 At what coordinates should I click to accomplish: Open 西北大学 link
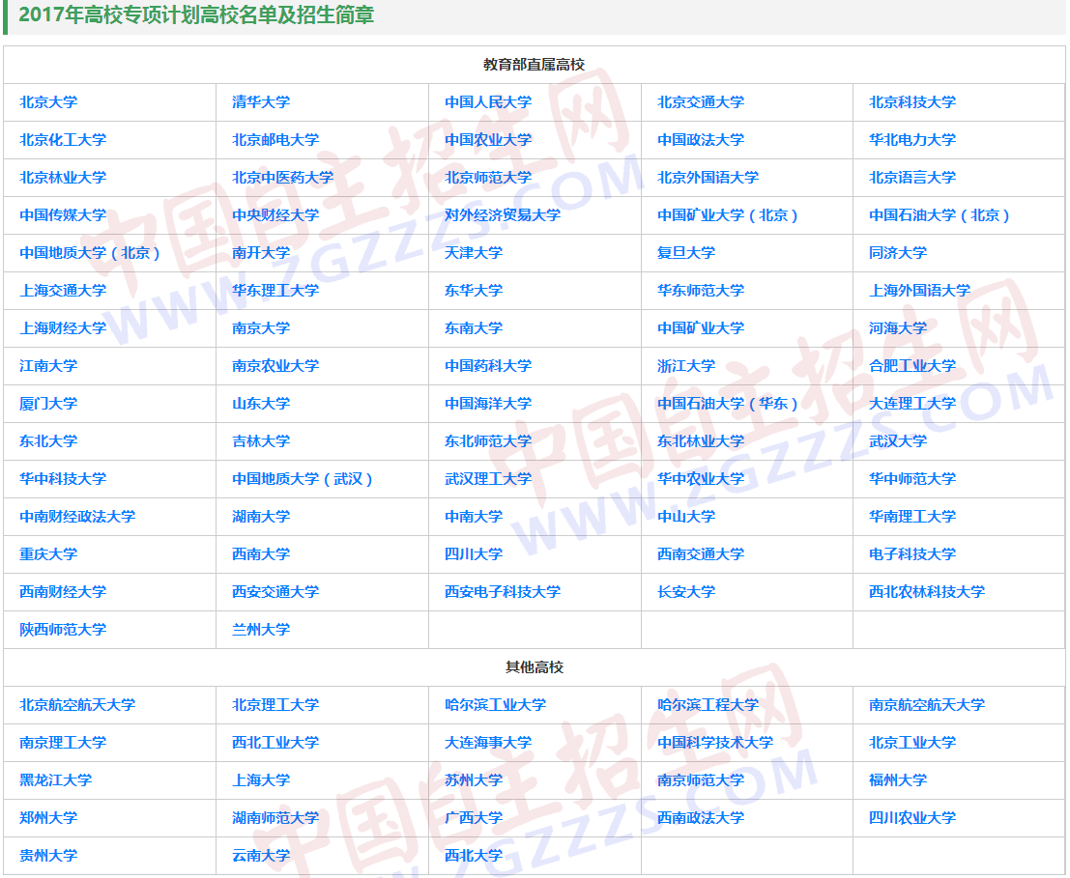pyautogui.click(x=474, y=856)
